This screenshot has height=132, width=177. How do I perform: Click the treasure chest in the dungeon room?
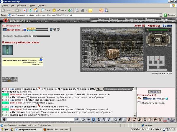pyautogui.click(x=113, y=54)
